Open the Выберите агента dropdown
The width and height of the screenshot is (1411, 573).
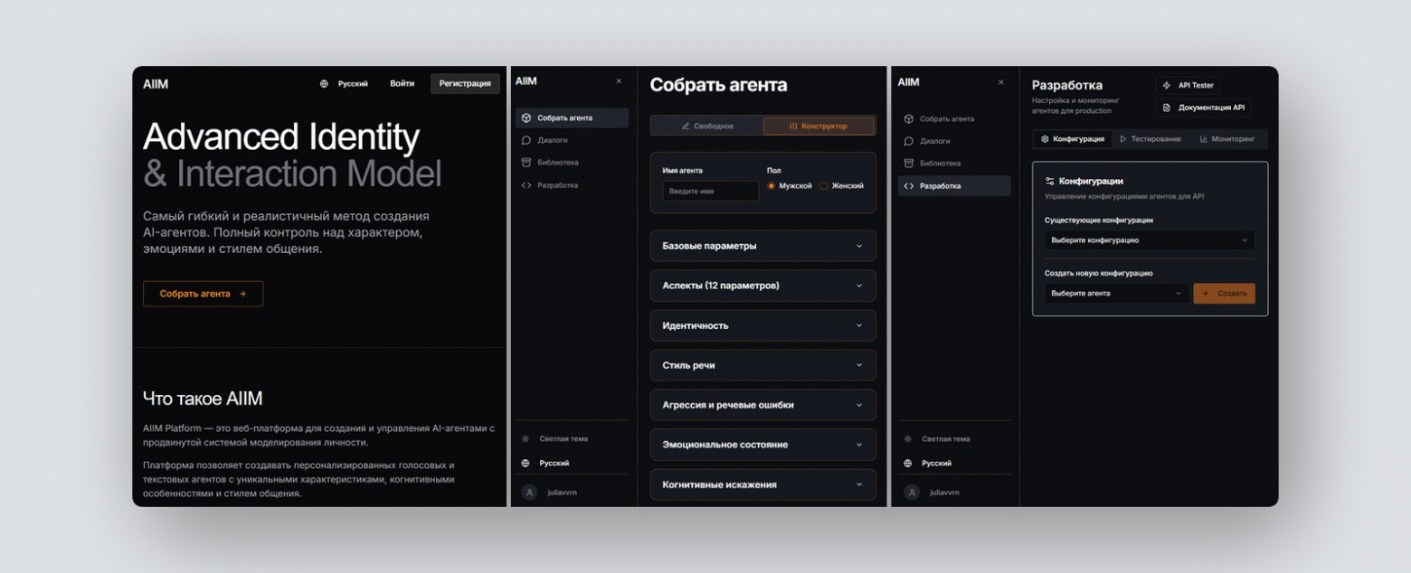(1116, 294)
